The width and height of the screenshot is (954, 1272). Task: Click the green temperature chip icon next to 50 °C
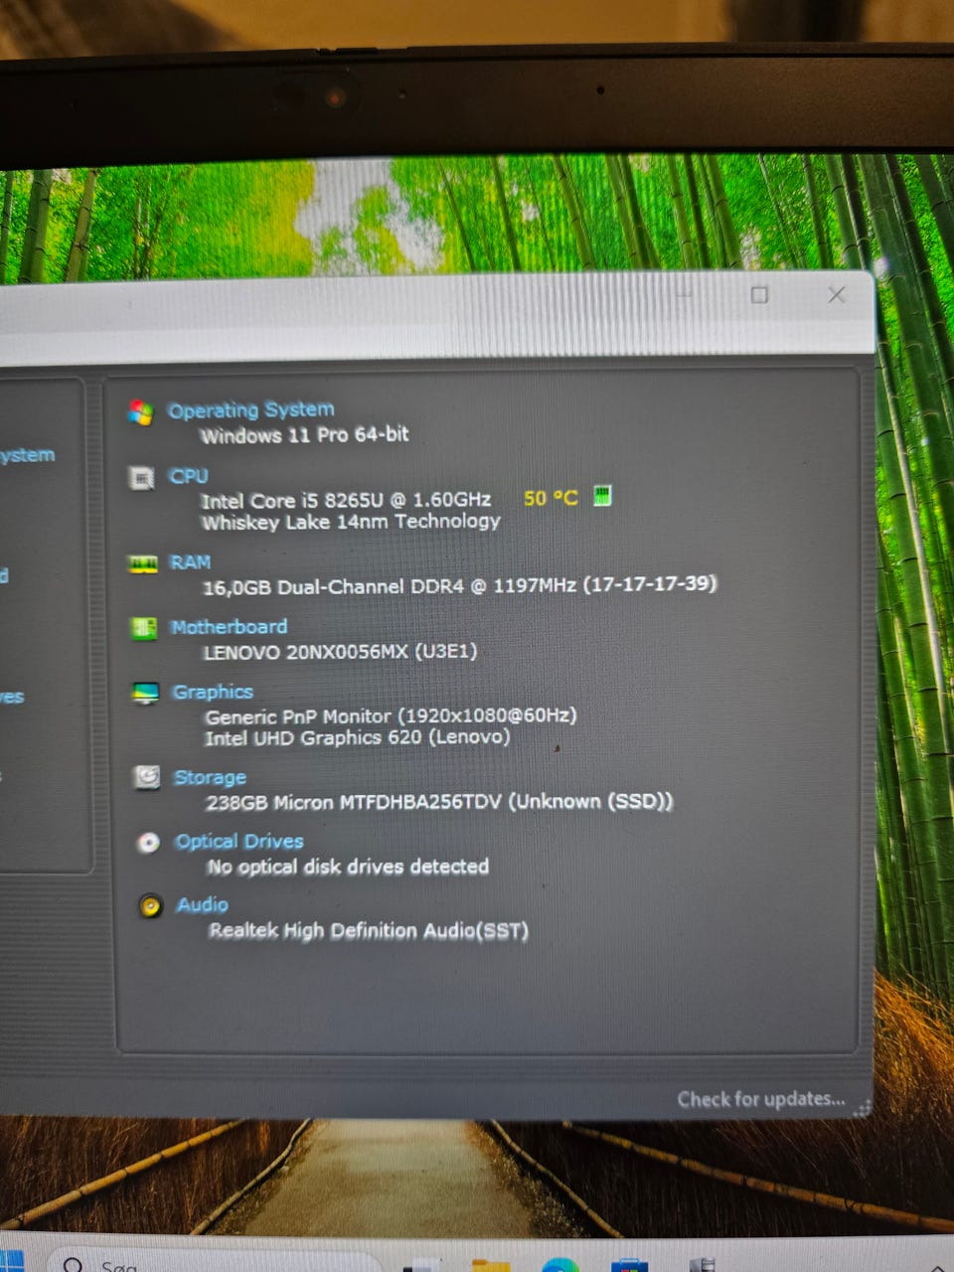[602, 495]
